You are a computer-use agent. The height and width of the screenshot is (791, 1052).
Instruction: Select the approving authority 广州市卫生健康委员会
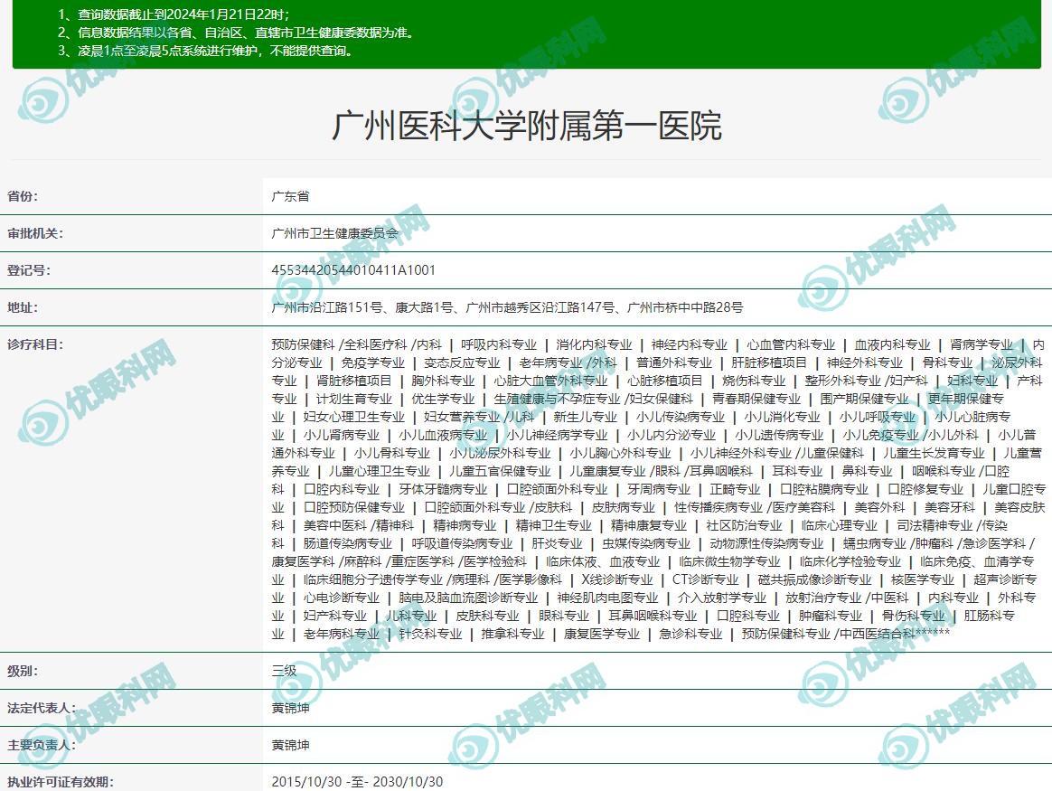tap(334, 233)
